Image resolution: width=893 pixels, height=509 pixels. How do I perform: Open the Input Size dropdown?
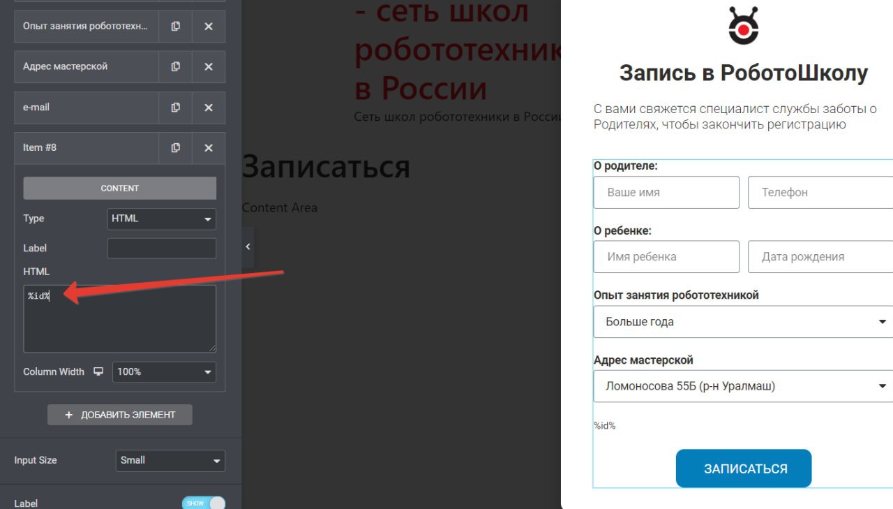170,460
